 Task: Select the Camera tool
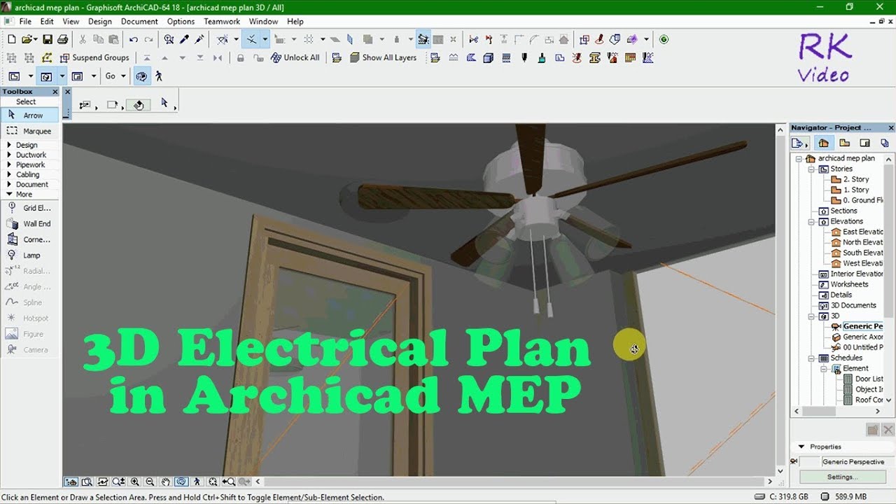30,350
